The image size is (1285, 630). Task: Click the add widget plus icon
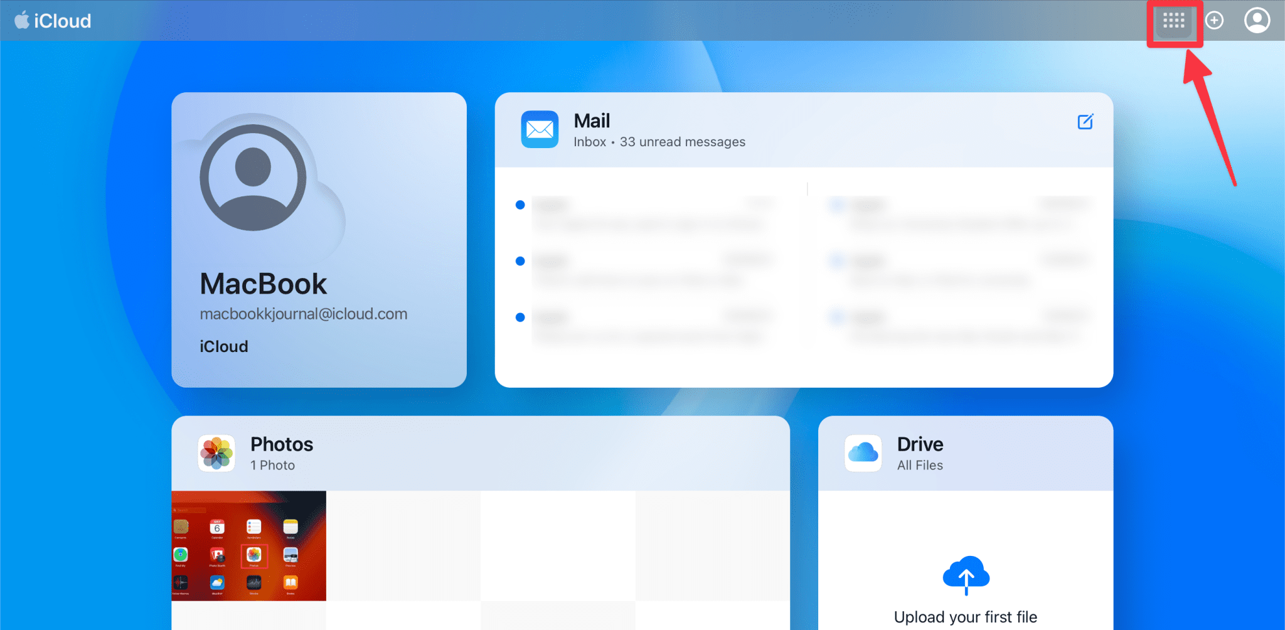click(1215, 20)
